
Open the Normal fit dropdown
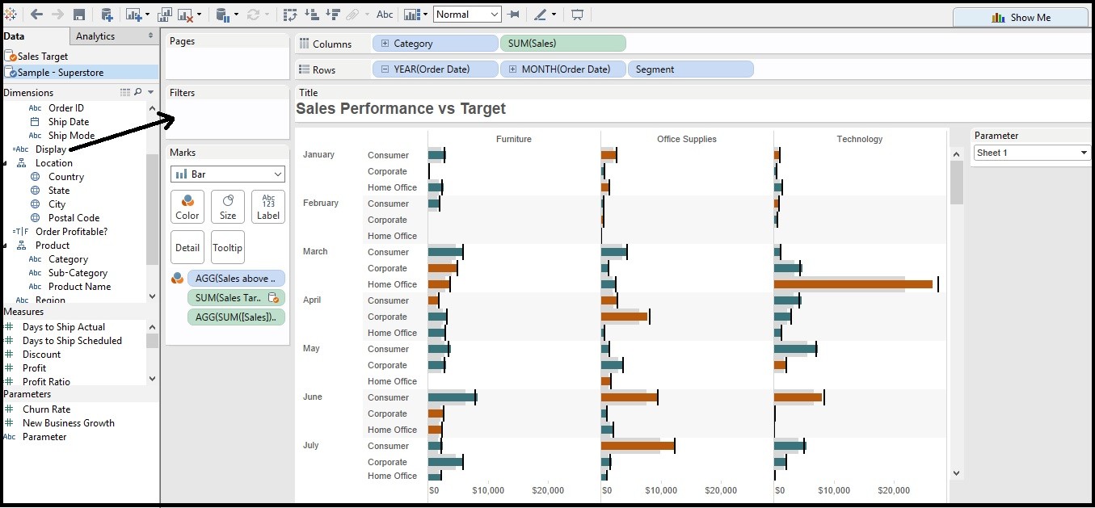[467, 14]
